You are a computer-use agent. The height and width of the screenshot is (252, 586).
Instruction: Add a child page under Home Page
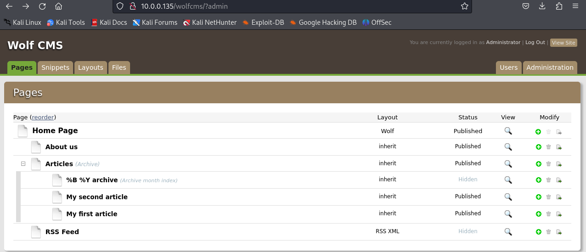pos(538,132)
